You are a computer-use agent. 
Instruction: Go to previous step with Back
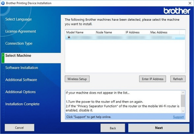[x=113, y=128]
